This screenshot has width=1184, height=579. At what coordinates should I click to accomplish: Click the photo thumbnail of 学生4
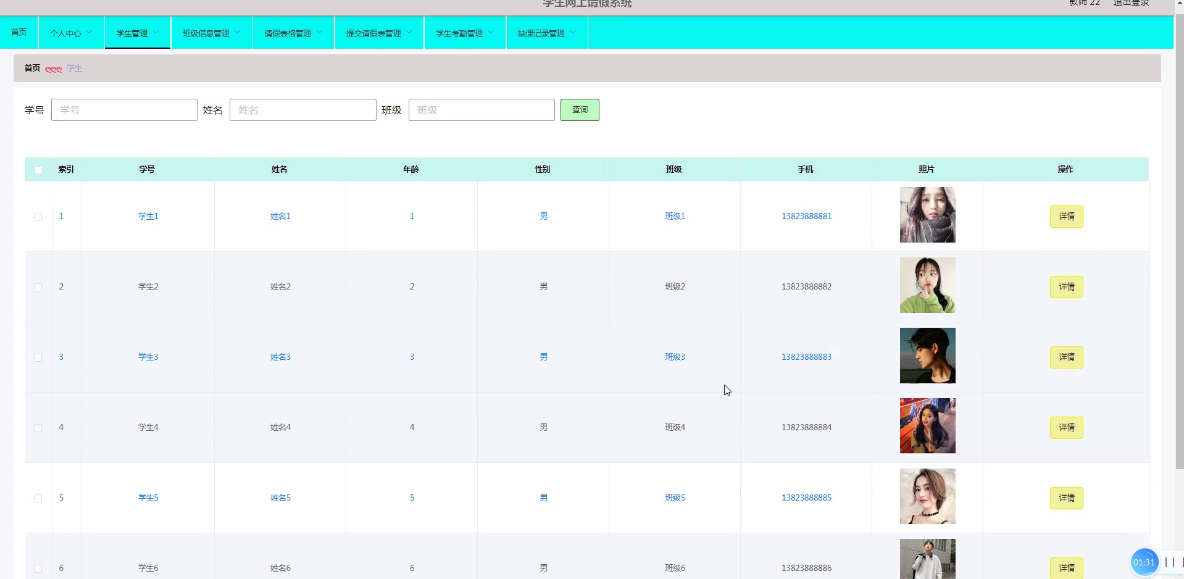pos(927,426)
